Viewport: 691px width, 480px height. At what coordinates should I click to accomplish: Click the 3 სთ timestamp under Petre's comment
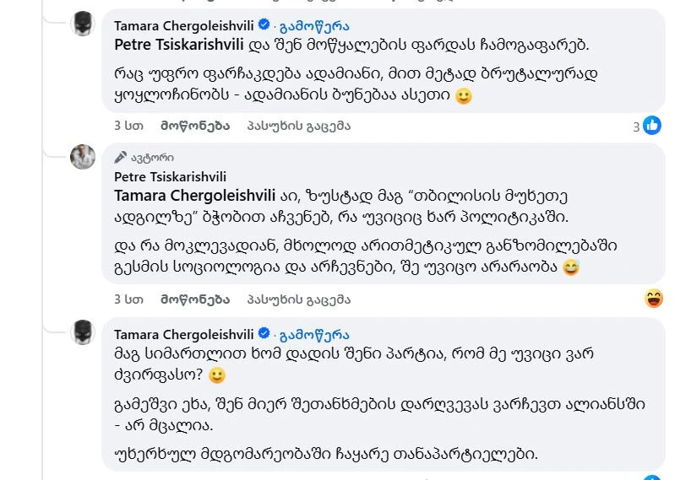click(128, 299)
